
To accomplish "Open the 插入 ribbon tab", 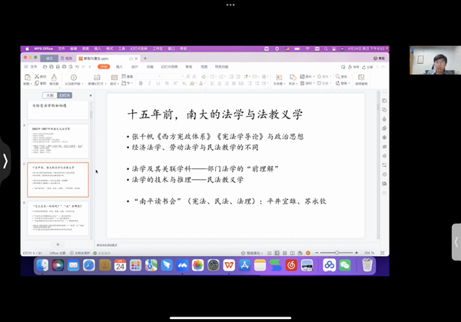I will tap(120, 67).
